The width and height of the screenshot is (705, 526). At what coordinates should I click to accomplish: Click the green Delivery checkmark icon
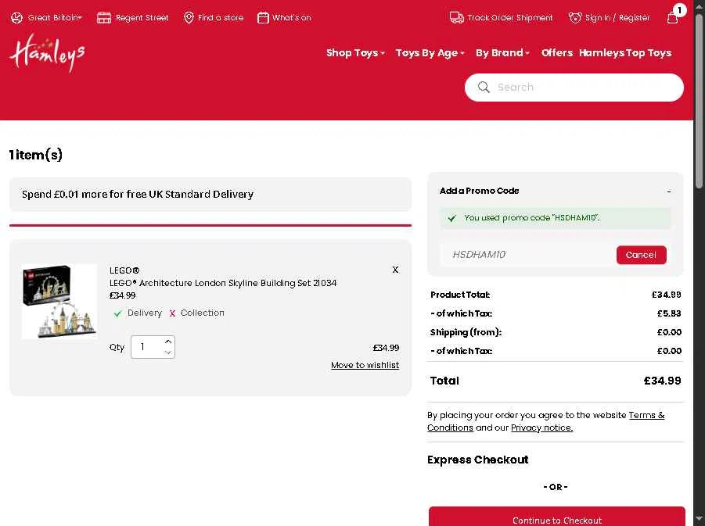pyautogui.click(x=118, y=313)
